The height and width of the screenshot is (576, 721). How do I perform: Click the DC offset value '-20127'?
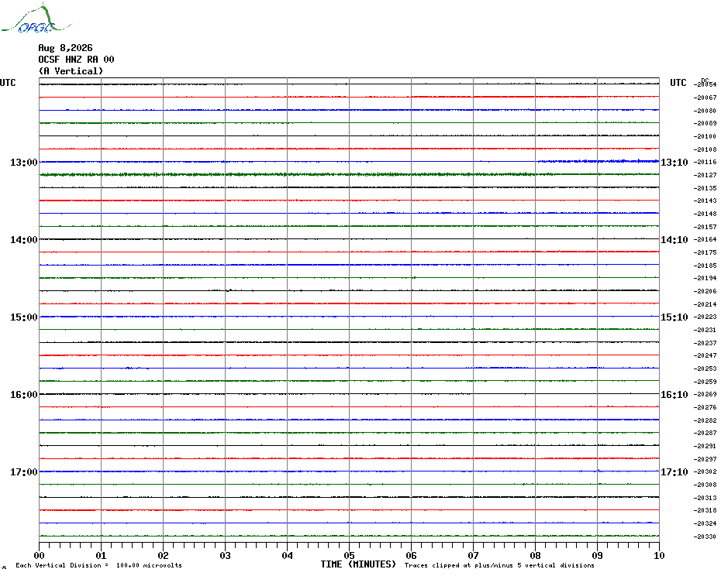pos(705,175)
